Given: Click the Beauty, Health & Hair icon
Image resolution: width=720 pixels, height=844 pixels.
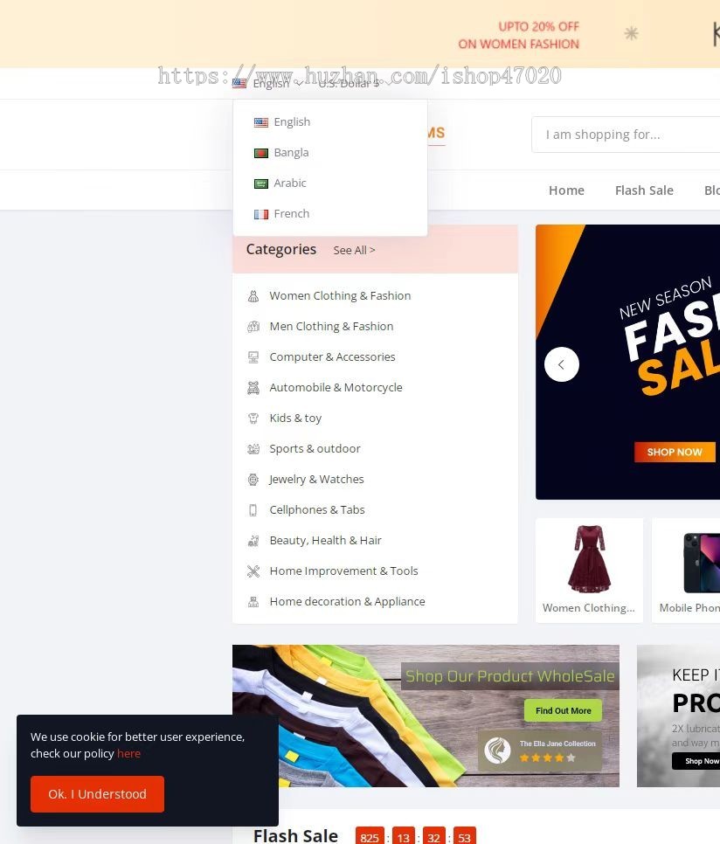Looking at the screenshot, I should coord(253,541).
